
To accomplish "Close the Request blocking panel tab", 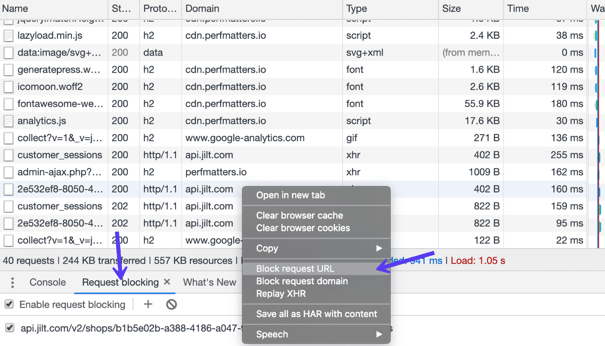I will coord(167,282).
